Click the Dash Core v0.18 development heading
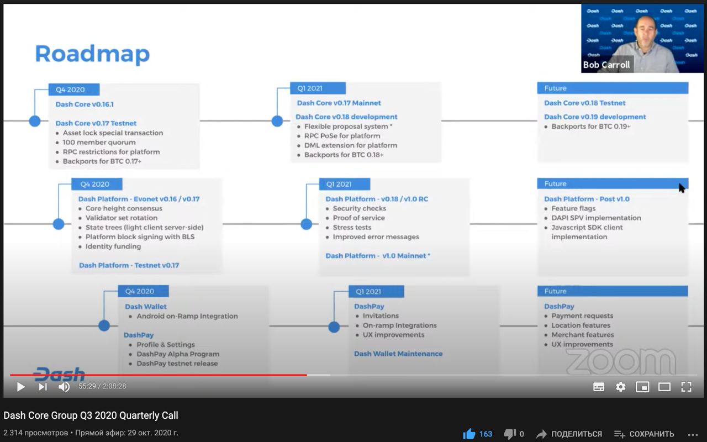The height and width of the screenshot is (442, 707). tap(346, 117)
